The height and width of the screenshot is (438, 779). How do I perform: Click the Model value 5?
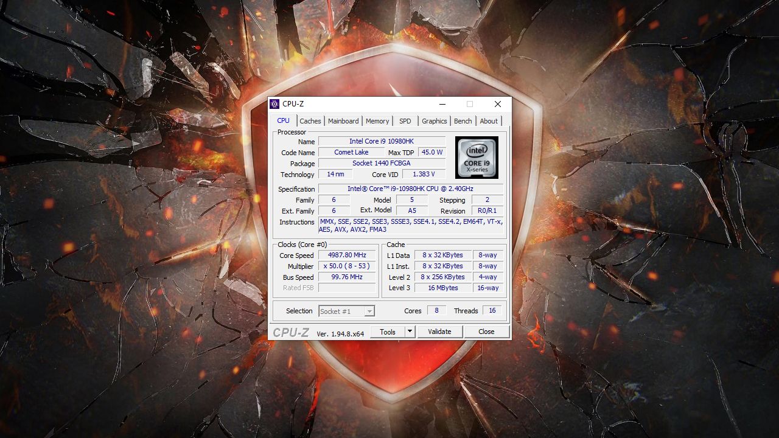coord(412,200)
